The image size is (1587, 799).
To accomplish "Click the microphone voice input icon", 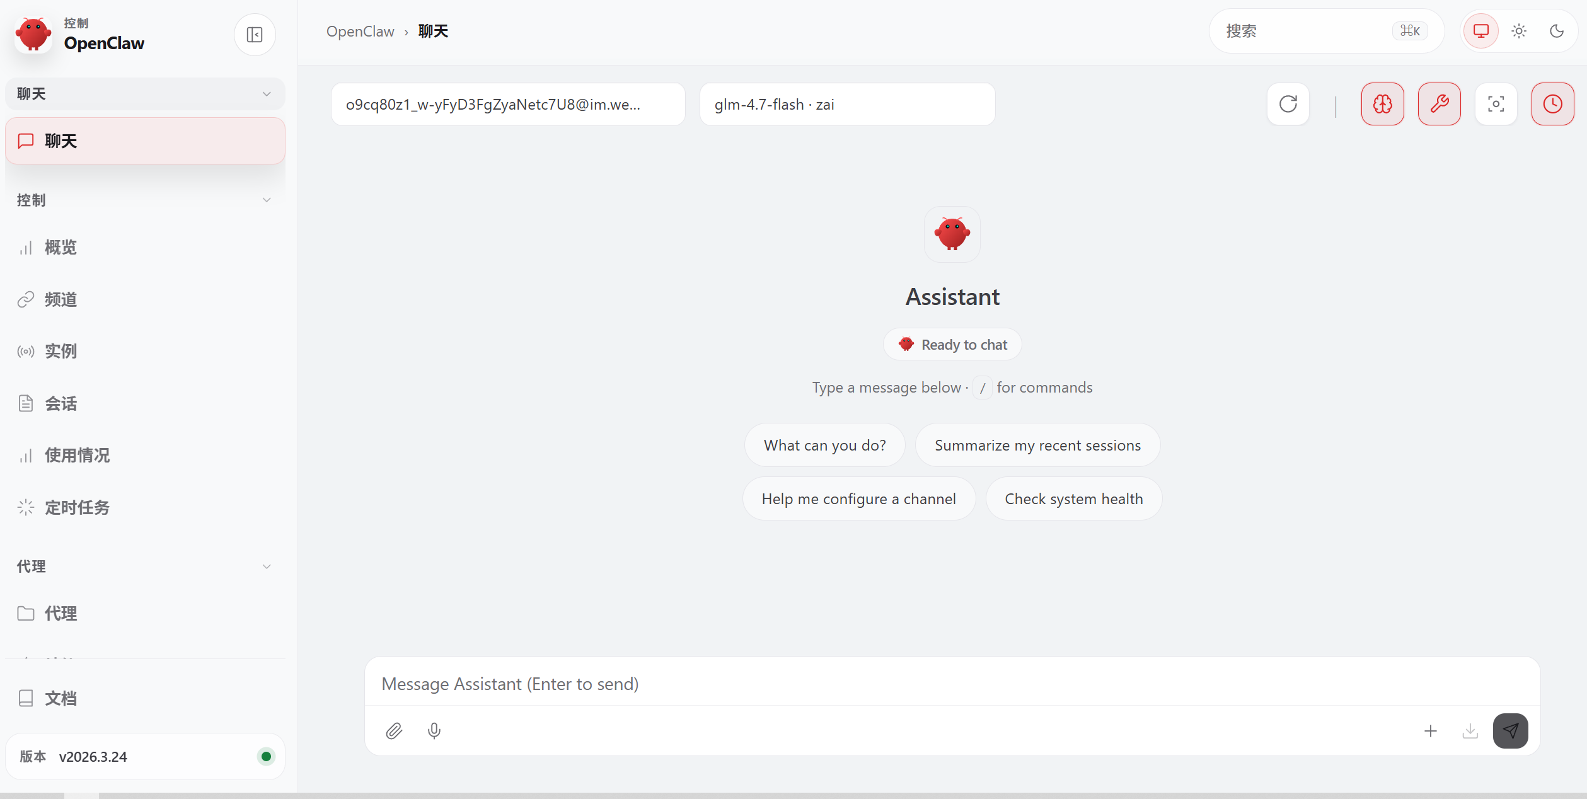I will pyautogui.click(x=434, y=731).
